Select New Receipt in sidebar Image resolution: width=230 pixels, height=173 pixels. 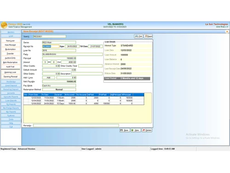(11, 45)
